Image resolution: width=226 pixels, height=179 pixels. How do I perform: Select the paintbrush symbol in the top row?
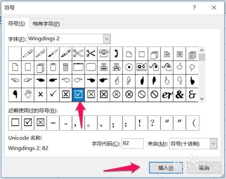click(53, 54)
